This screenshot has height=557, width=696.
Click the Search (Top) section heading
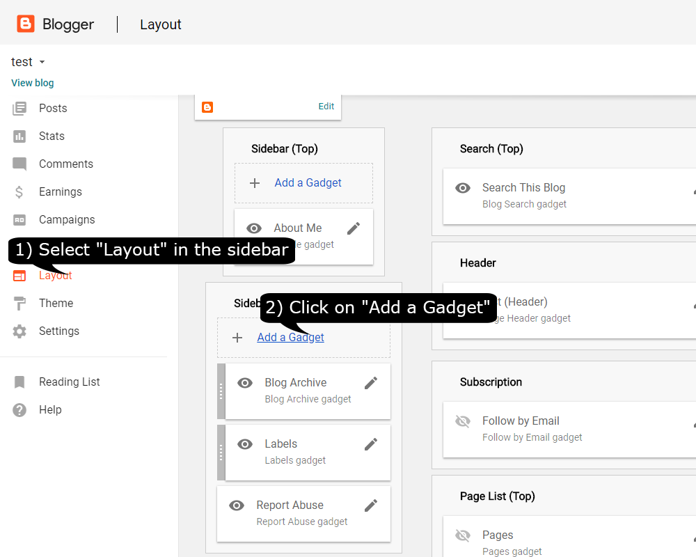(x=491, y=149)
